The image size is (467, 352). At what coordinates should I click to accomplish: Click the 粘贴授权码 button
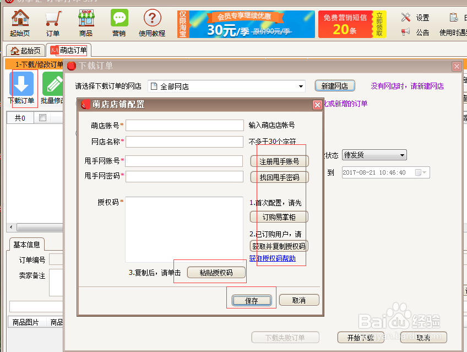(216, 273)
